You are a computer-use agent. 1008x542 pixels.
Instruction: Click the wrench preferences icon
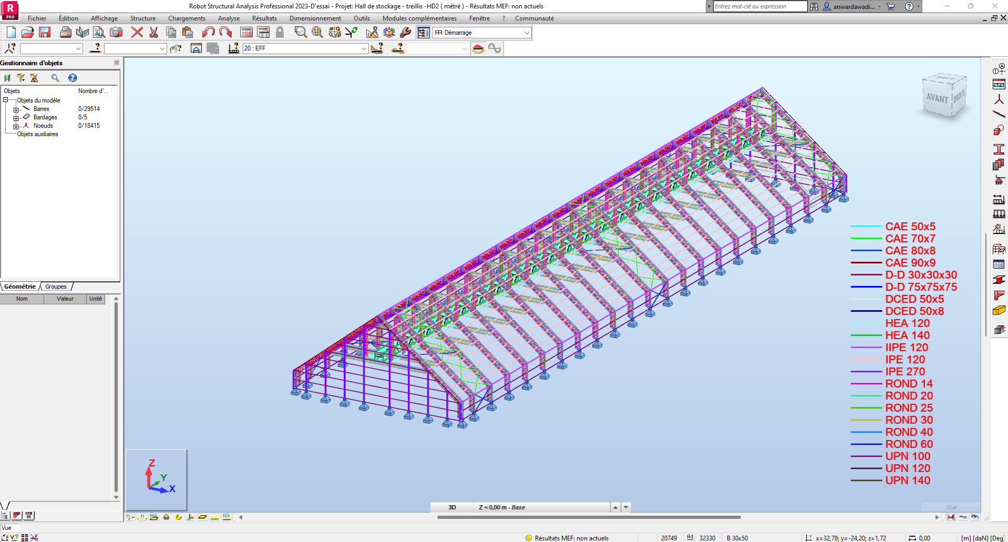(405, 33)
